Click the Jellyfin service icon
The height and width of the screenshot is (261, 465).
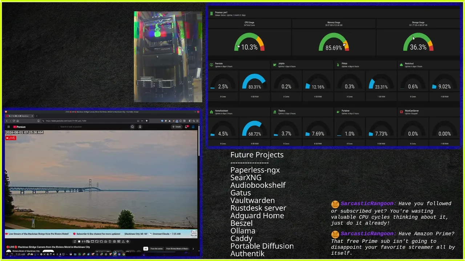pyautogui.click(x=275, y=65)
